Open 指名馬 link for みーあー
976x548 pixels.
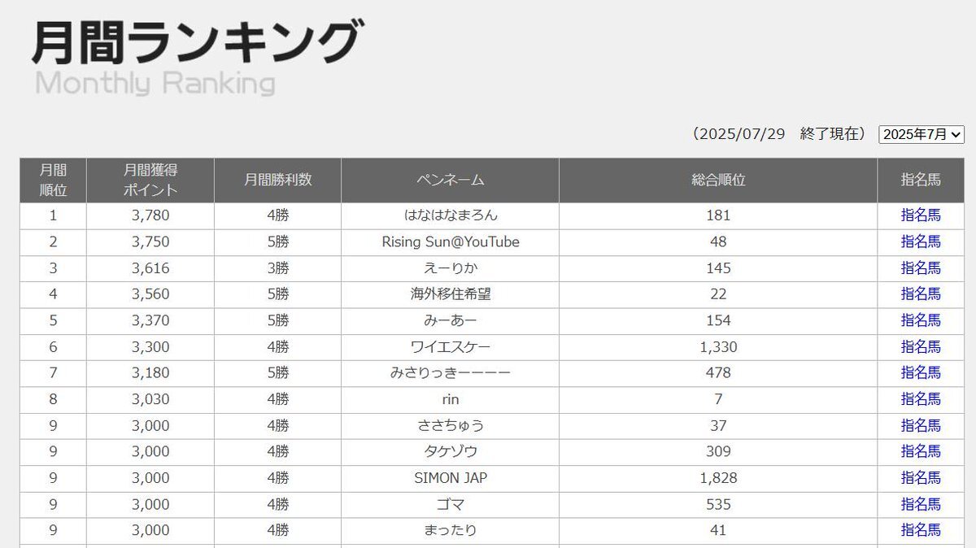pyautogui.click(x=921, y=320)
